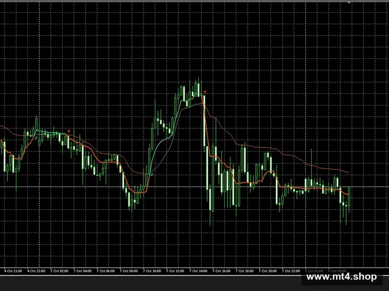Click the '4 Oct 23:00' time label
Screen dimensions: 389x291
36,271
